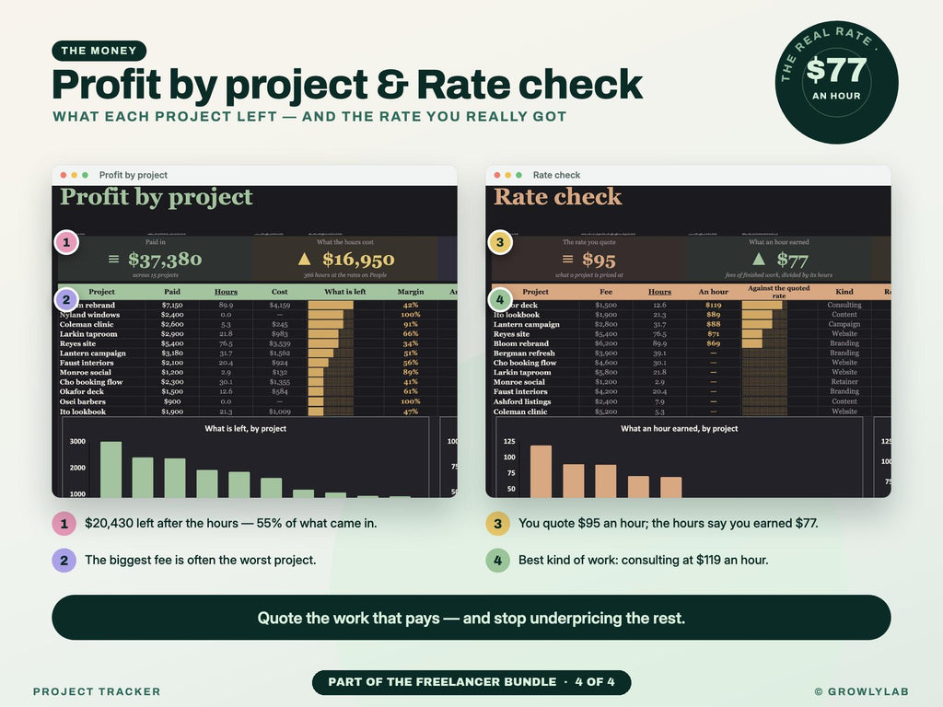Click the tallest green bar in 'What is left' chart

(x=111, y=469)
